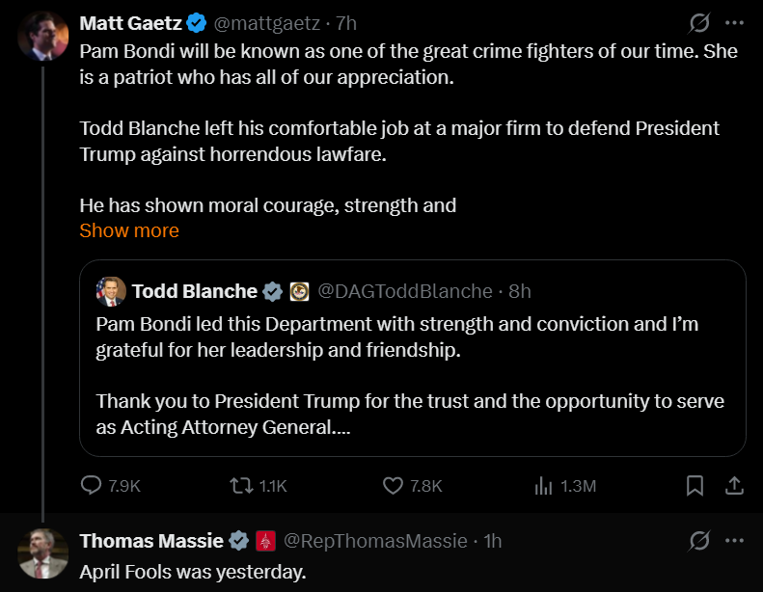The image size is (763, 592).
Task: Open Thomas Massie's profile avatar
Action: [x=43, y=553]
